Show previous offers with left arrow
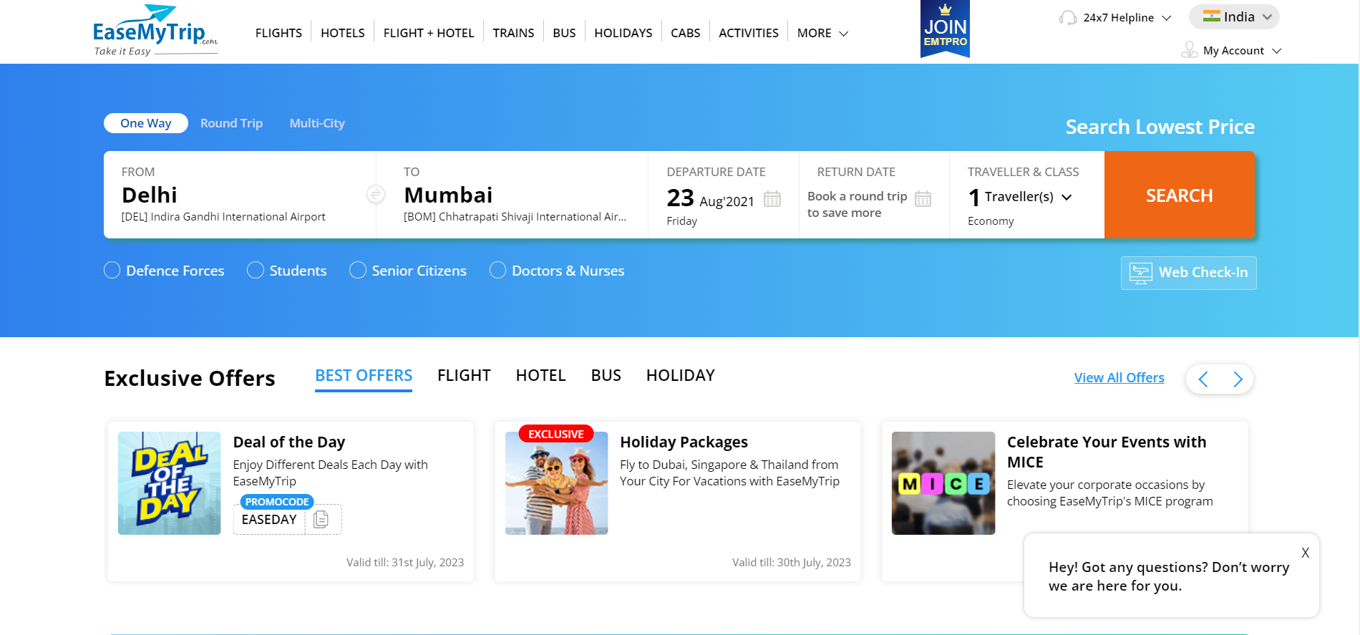1360x635 pixels. [x=1203, y=379]
